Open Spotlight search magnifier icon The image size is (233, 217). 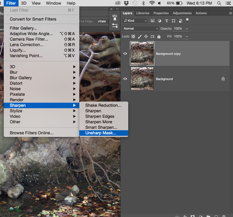coord(219,3)
